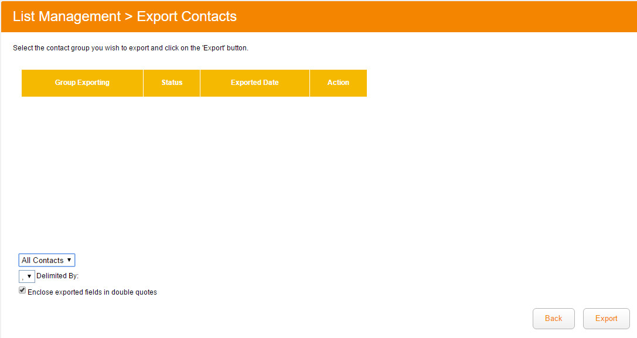Click the '>' separator in the title
637x338 pixels.
128,16
